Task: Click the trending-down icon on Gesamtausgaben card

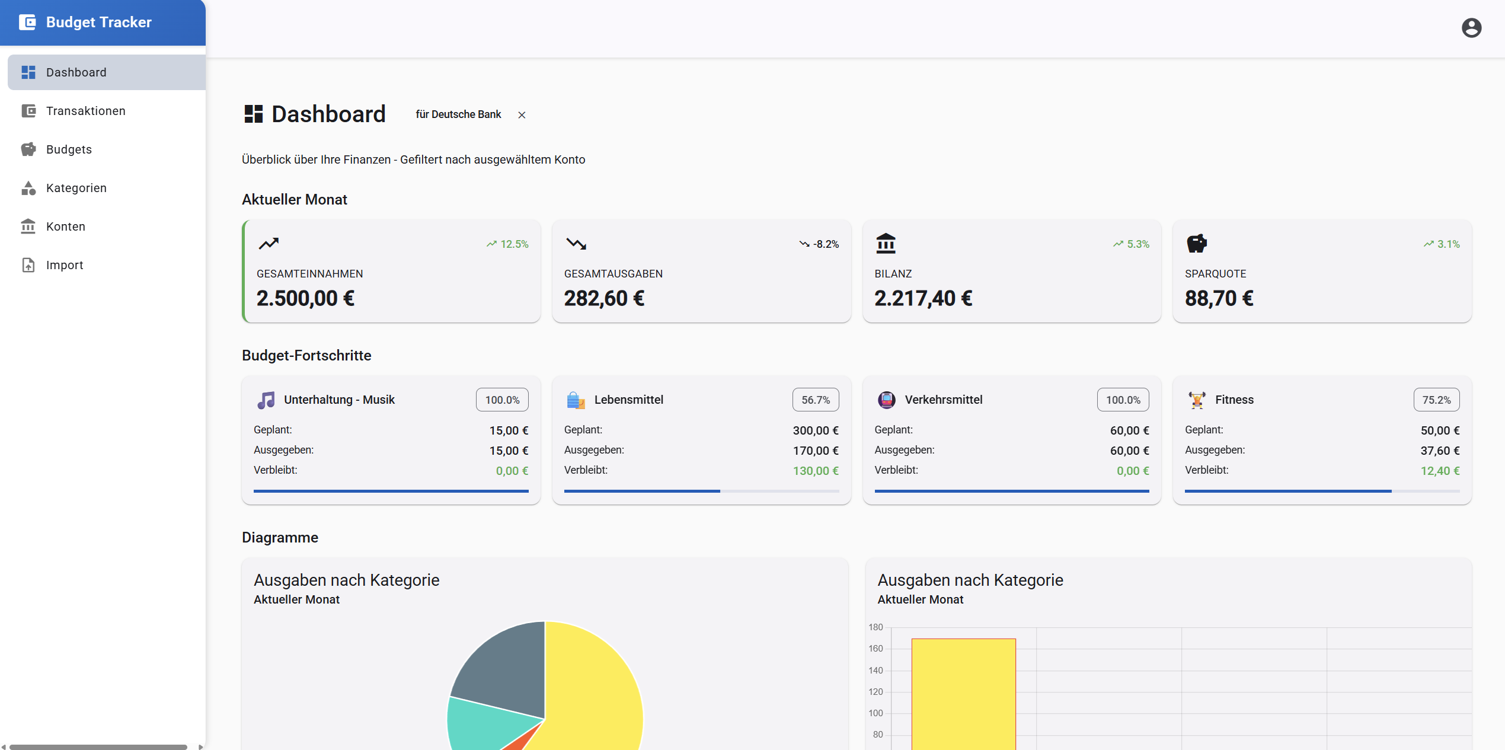Action: coord(576,243)
